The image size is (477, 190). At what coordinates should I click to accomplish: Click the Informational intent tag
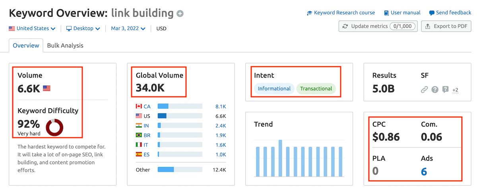[x=274, y=88]
